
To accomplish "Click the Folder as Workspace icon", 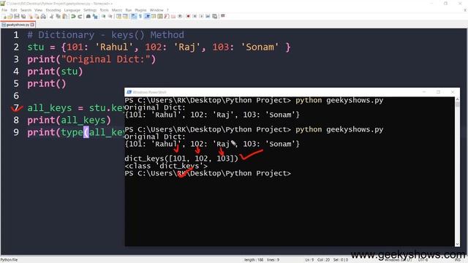I will point(173,16).
